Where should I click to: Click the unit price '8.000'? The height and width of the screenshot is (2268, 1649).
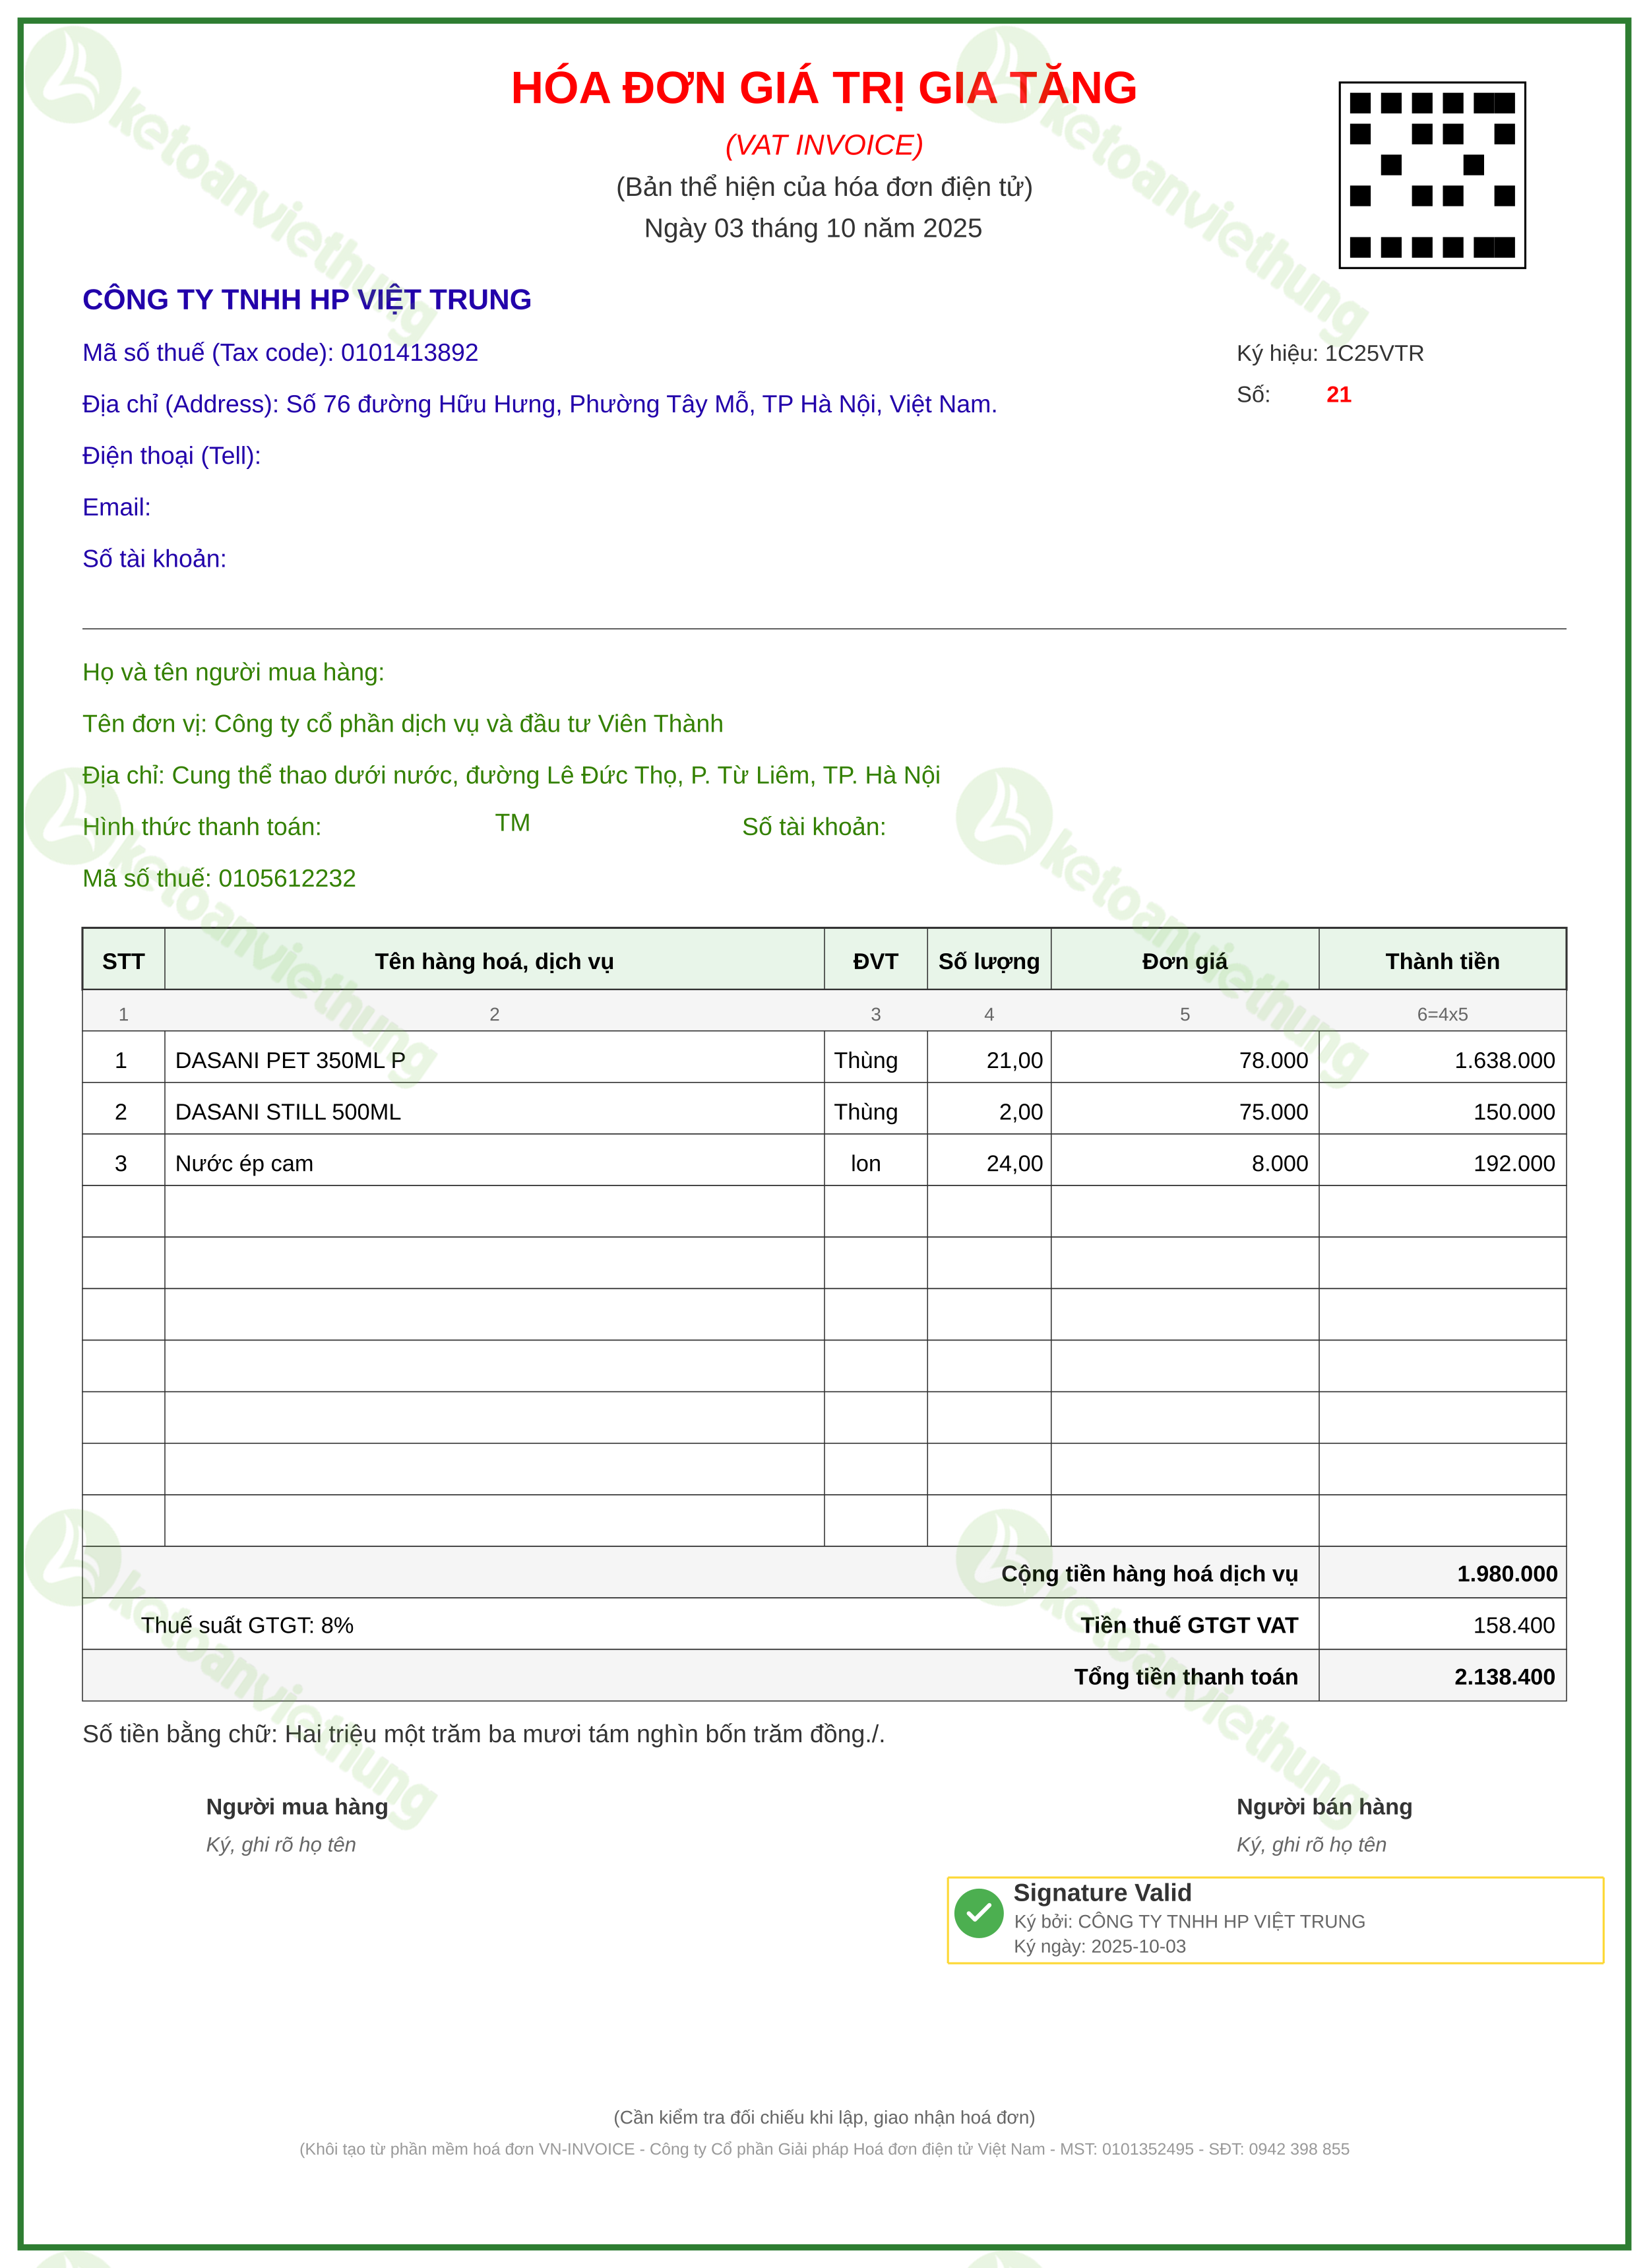point(1280,1164)
